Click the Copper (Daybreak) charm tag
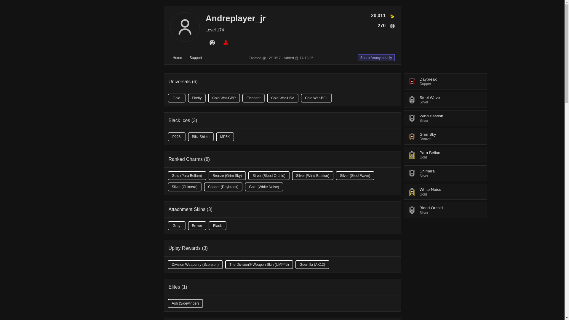Viewport: 569px width, 320px height. (x=223, y=187)
